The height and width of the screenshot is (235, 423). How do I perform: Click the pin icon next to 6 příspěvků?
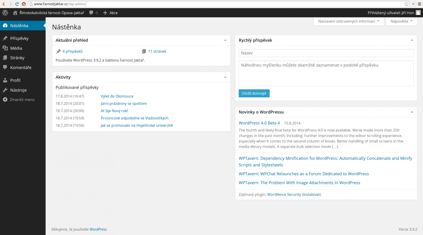click(x=58, y=51)
